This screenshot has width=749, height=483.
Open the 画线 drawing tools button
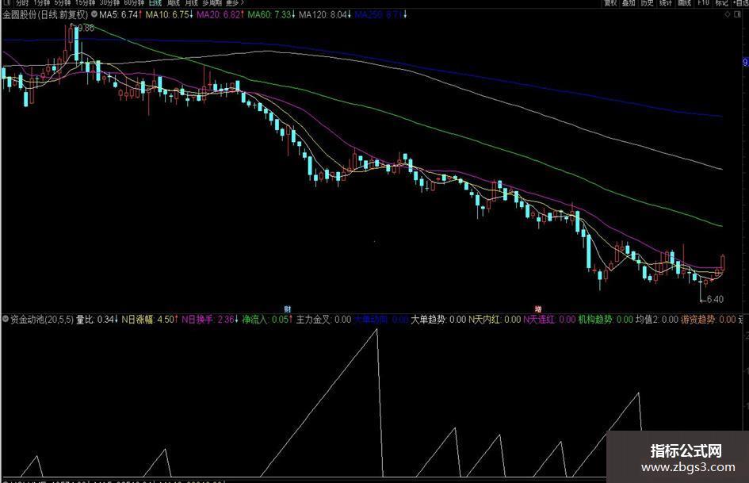(684, 3)
